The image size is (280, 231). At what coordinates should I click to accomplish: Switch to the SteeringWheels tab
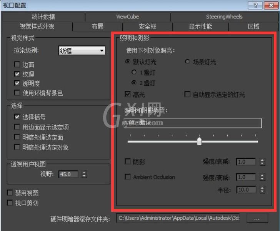coord(224,17)
